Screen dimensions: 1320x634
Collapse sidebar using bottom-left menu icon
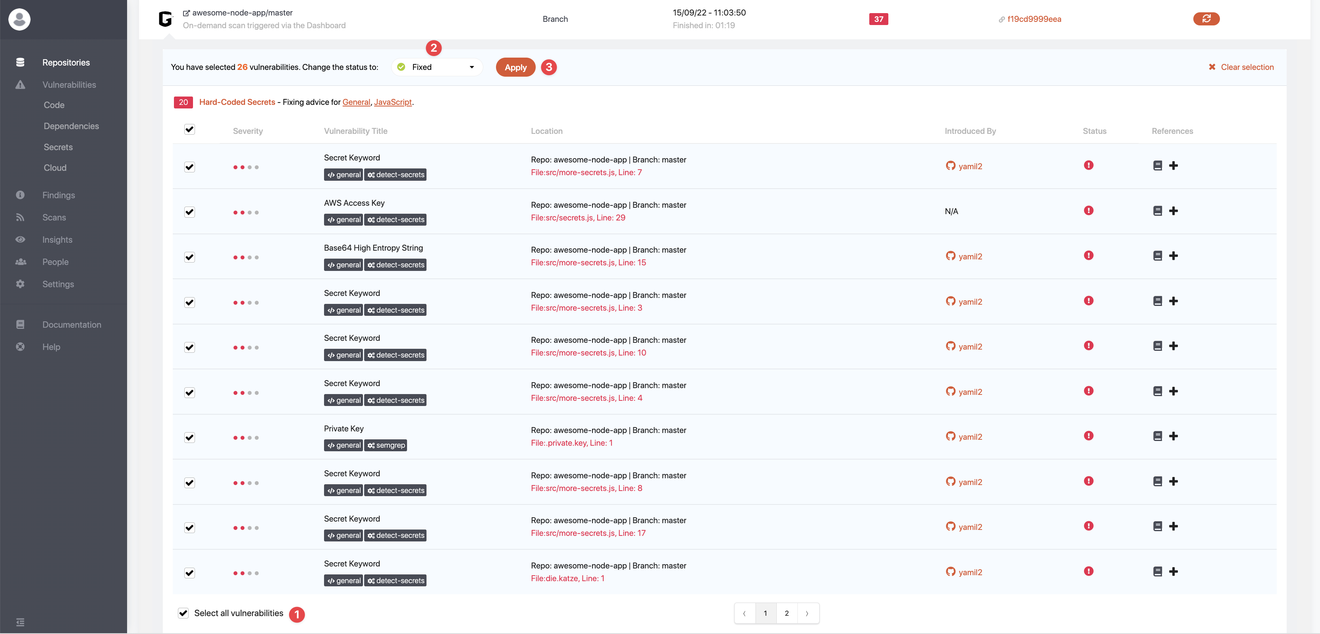[x=20, y=622]
